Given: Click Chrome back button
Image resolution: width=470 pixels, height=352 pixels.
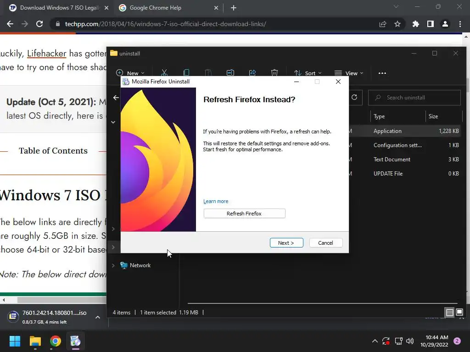Looking at the screenshot, I should coord(10,24).
